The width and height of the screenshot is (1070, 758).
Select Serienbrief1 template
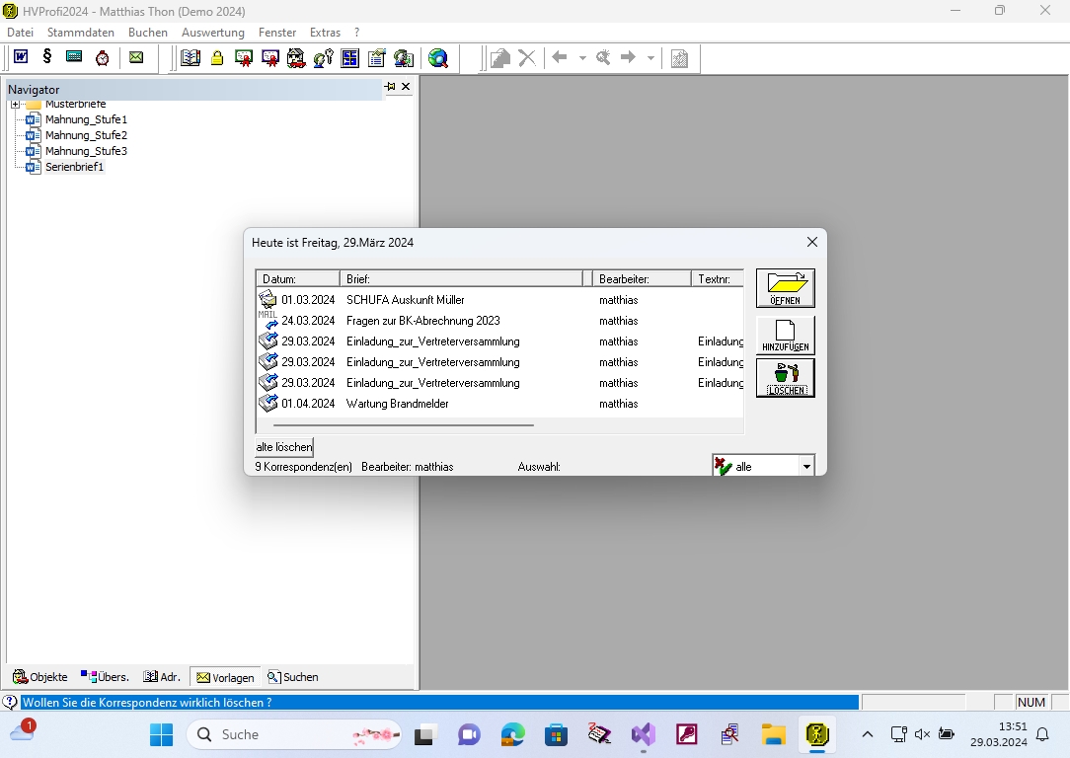pyautogui.click(x=74, y=167)
